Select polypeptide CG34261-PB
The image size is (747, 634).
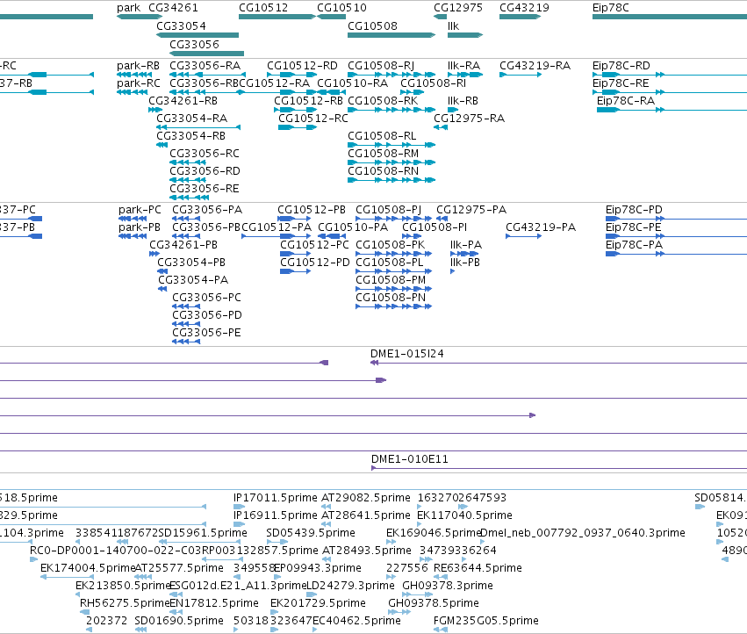183,245
